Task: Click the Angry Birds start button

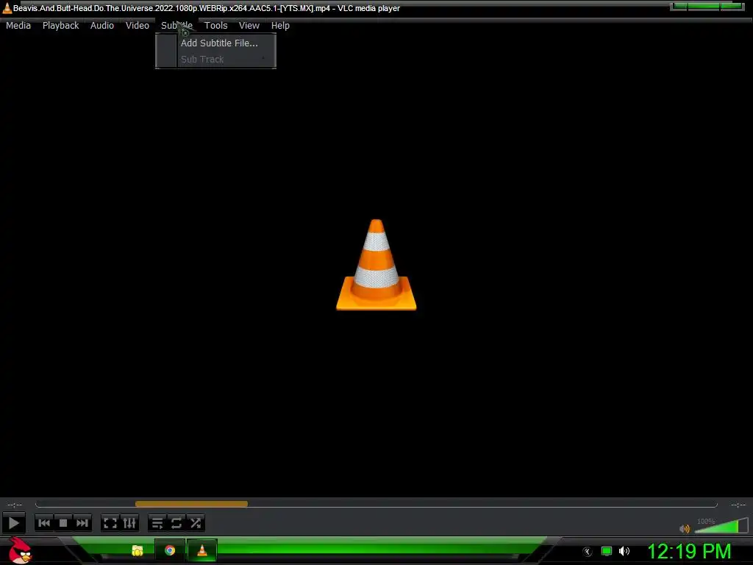Action: point(20,550)
